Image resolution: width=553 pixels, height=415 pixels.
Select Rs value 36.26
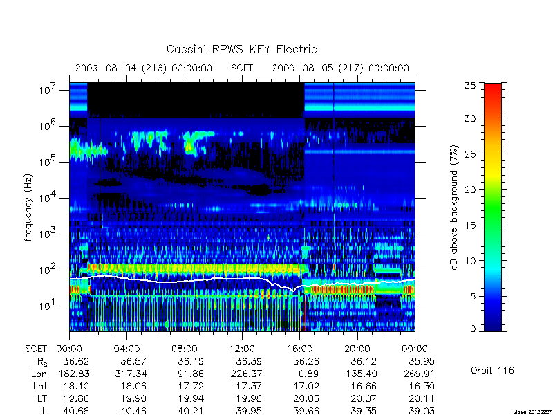306,362
